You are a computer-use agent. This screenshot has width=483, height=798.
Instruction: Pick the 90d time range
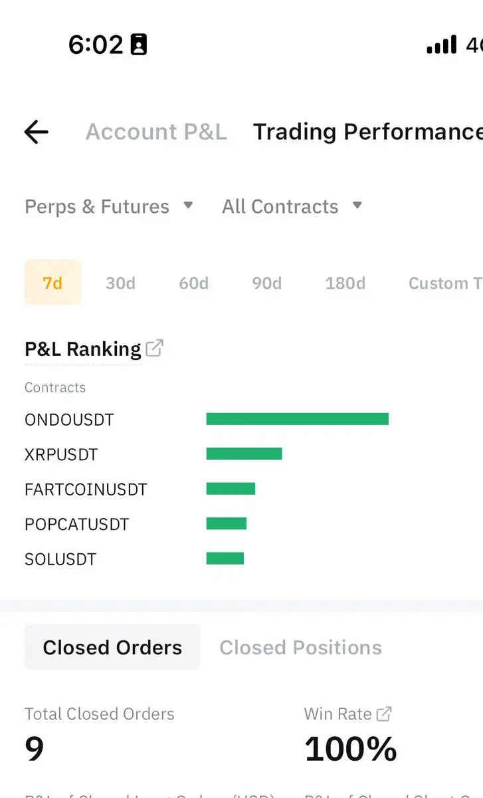(266, 283)
